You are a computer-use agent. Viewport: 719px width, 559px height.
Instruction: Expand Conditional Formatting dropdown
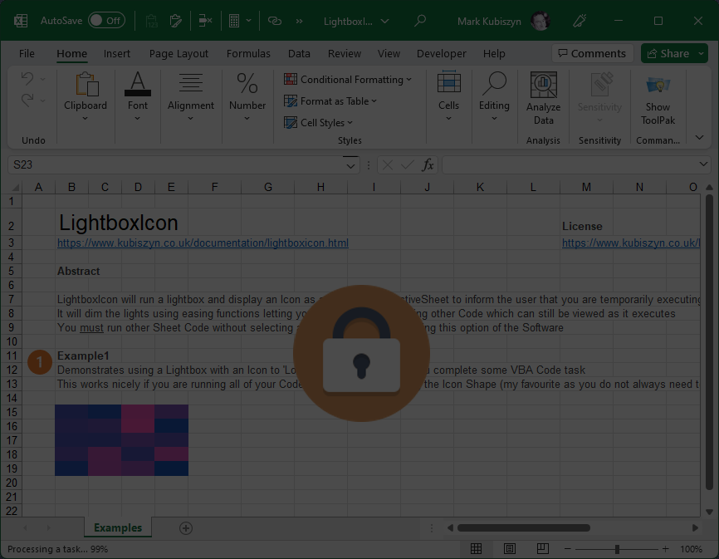(348, 80)
